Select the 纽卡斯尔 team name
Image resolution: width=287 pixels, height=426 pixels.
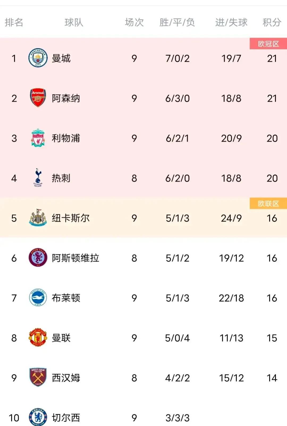click(71, 218)
